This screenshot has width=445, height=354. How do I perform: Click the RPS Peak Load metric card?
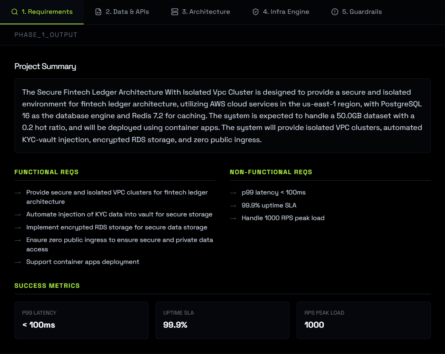(x=363, y=320)
